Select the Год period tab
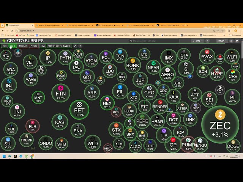Screen dimensions: 243x182 43,46
